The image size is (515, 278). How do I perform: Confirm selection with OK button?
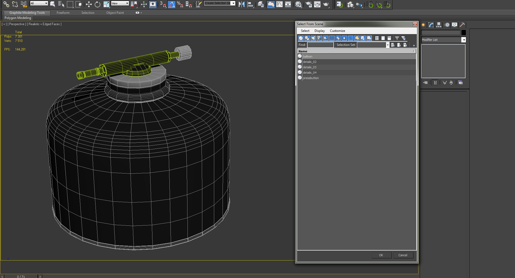coord(381,255)
